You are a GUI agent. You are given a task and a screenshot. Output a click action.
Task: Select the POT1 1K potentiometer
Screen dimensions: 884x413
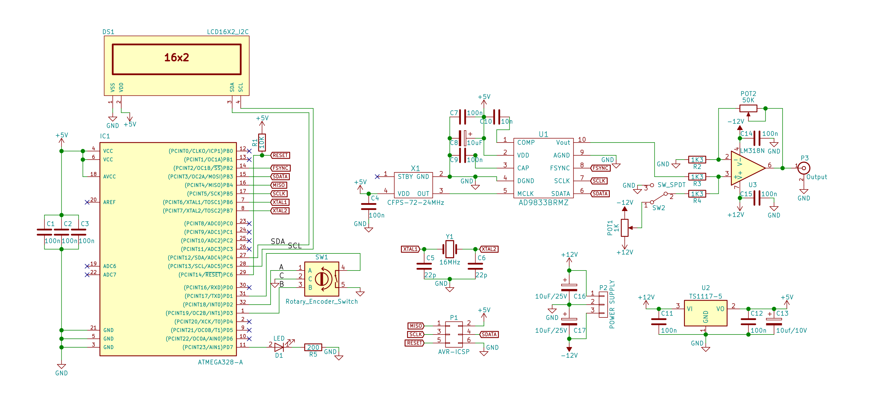(x=625, y=228)
